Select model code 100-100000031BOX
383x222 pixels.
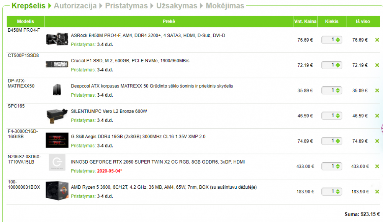click(24, 185)
